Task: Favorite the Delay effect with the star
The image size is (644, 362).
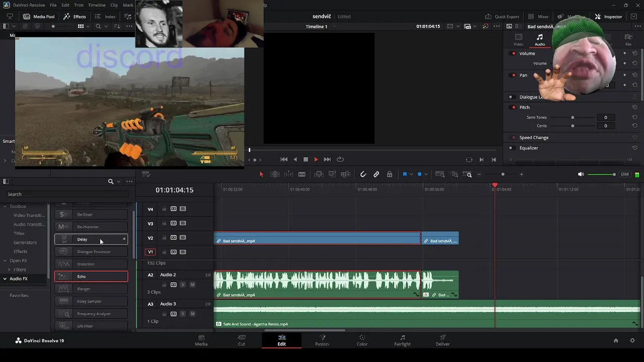Action: click(x=124, y=239)
